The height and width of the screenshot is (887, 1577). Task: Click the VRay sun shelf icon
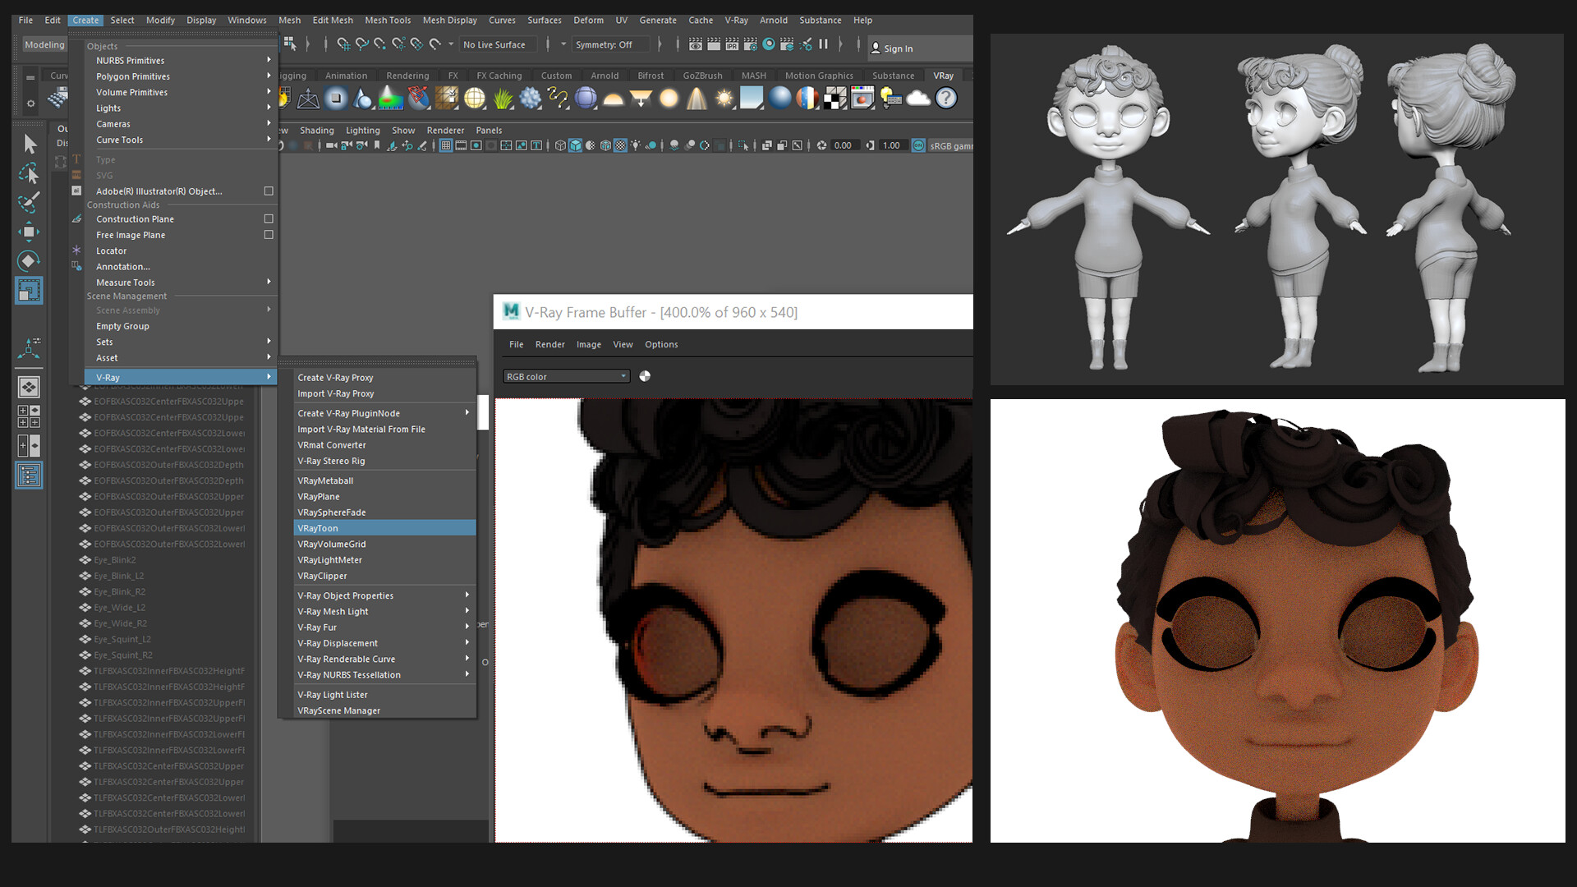(724, 99)
